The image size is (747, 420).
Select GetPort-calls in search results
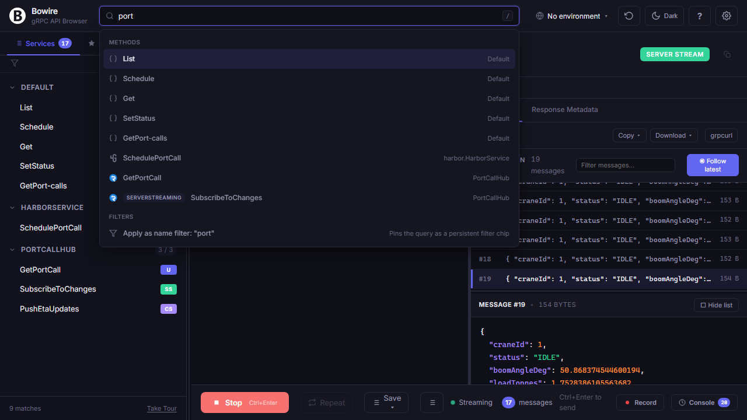click(309, 138)
